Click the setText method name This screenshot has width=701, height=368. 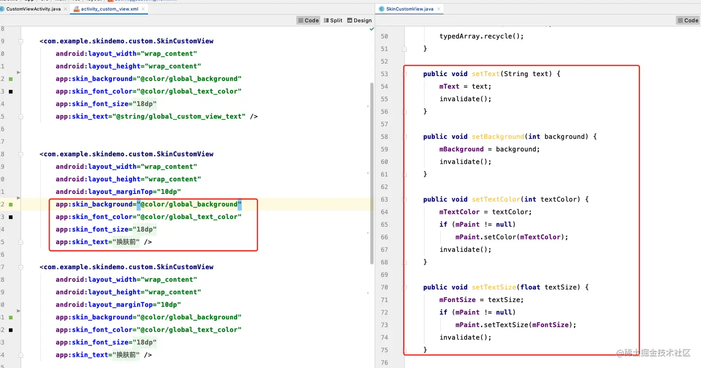(486, 74)
